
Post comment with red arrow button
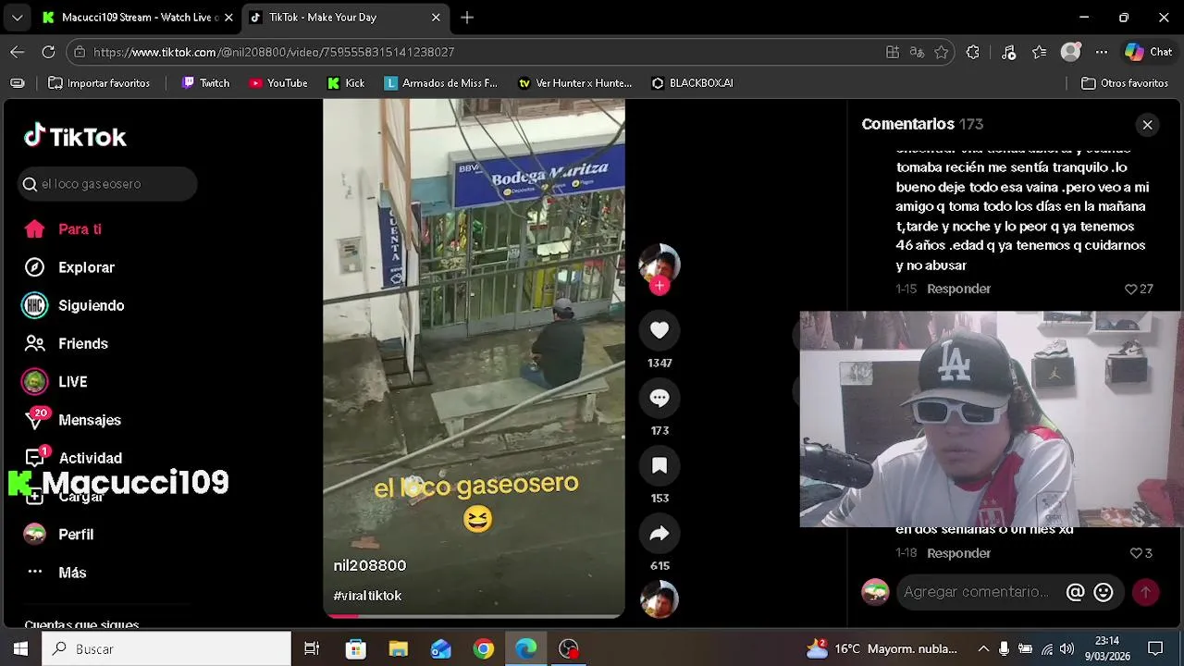[x=1145, y=592]
